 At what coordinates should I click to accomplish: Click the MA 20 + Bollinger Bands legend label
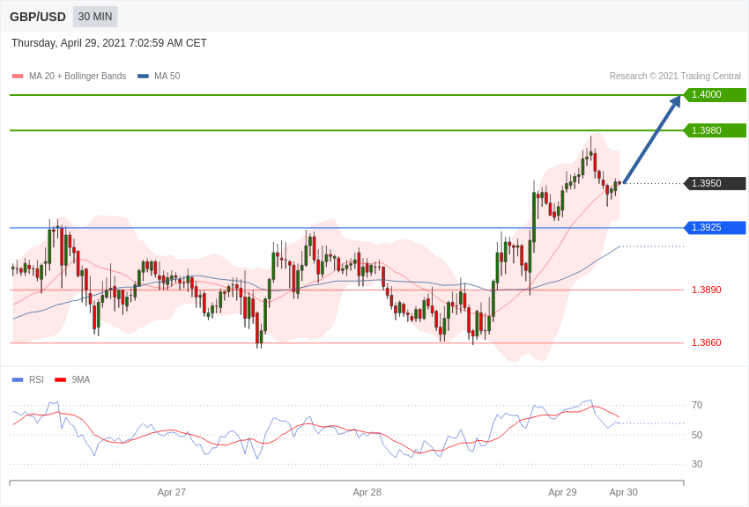[78, 76]
